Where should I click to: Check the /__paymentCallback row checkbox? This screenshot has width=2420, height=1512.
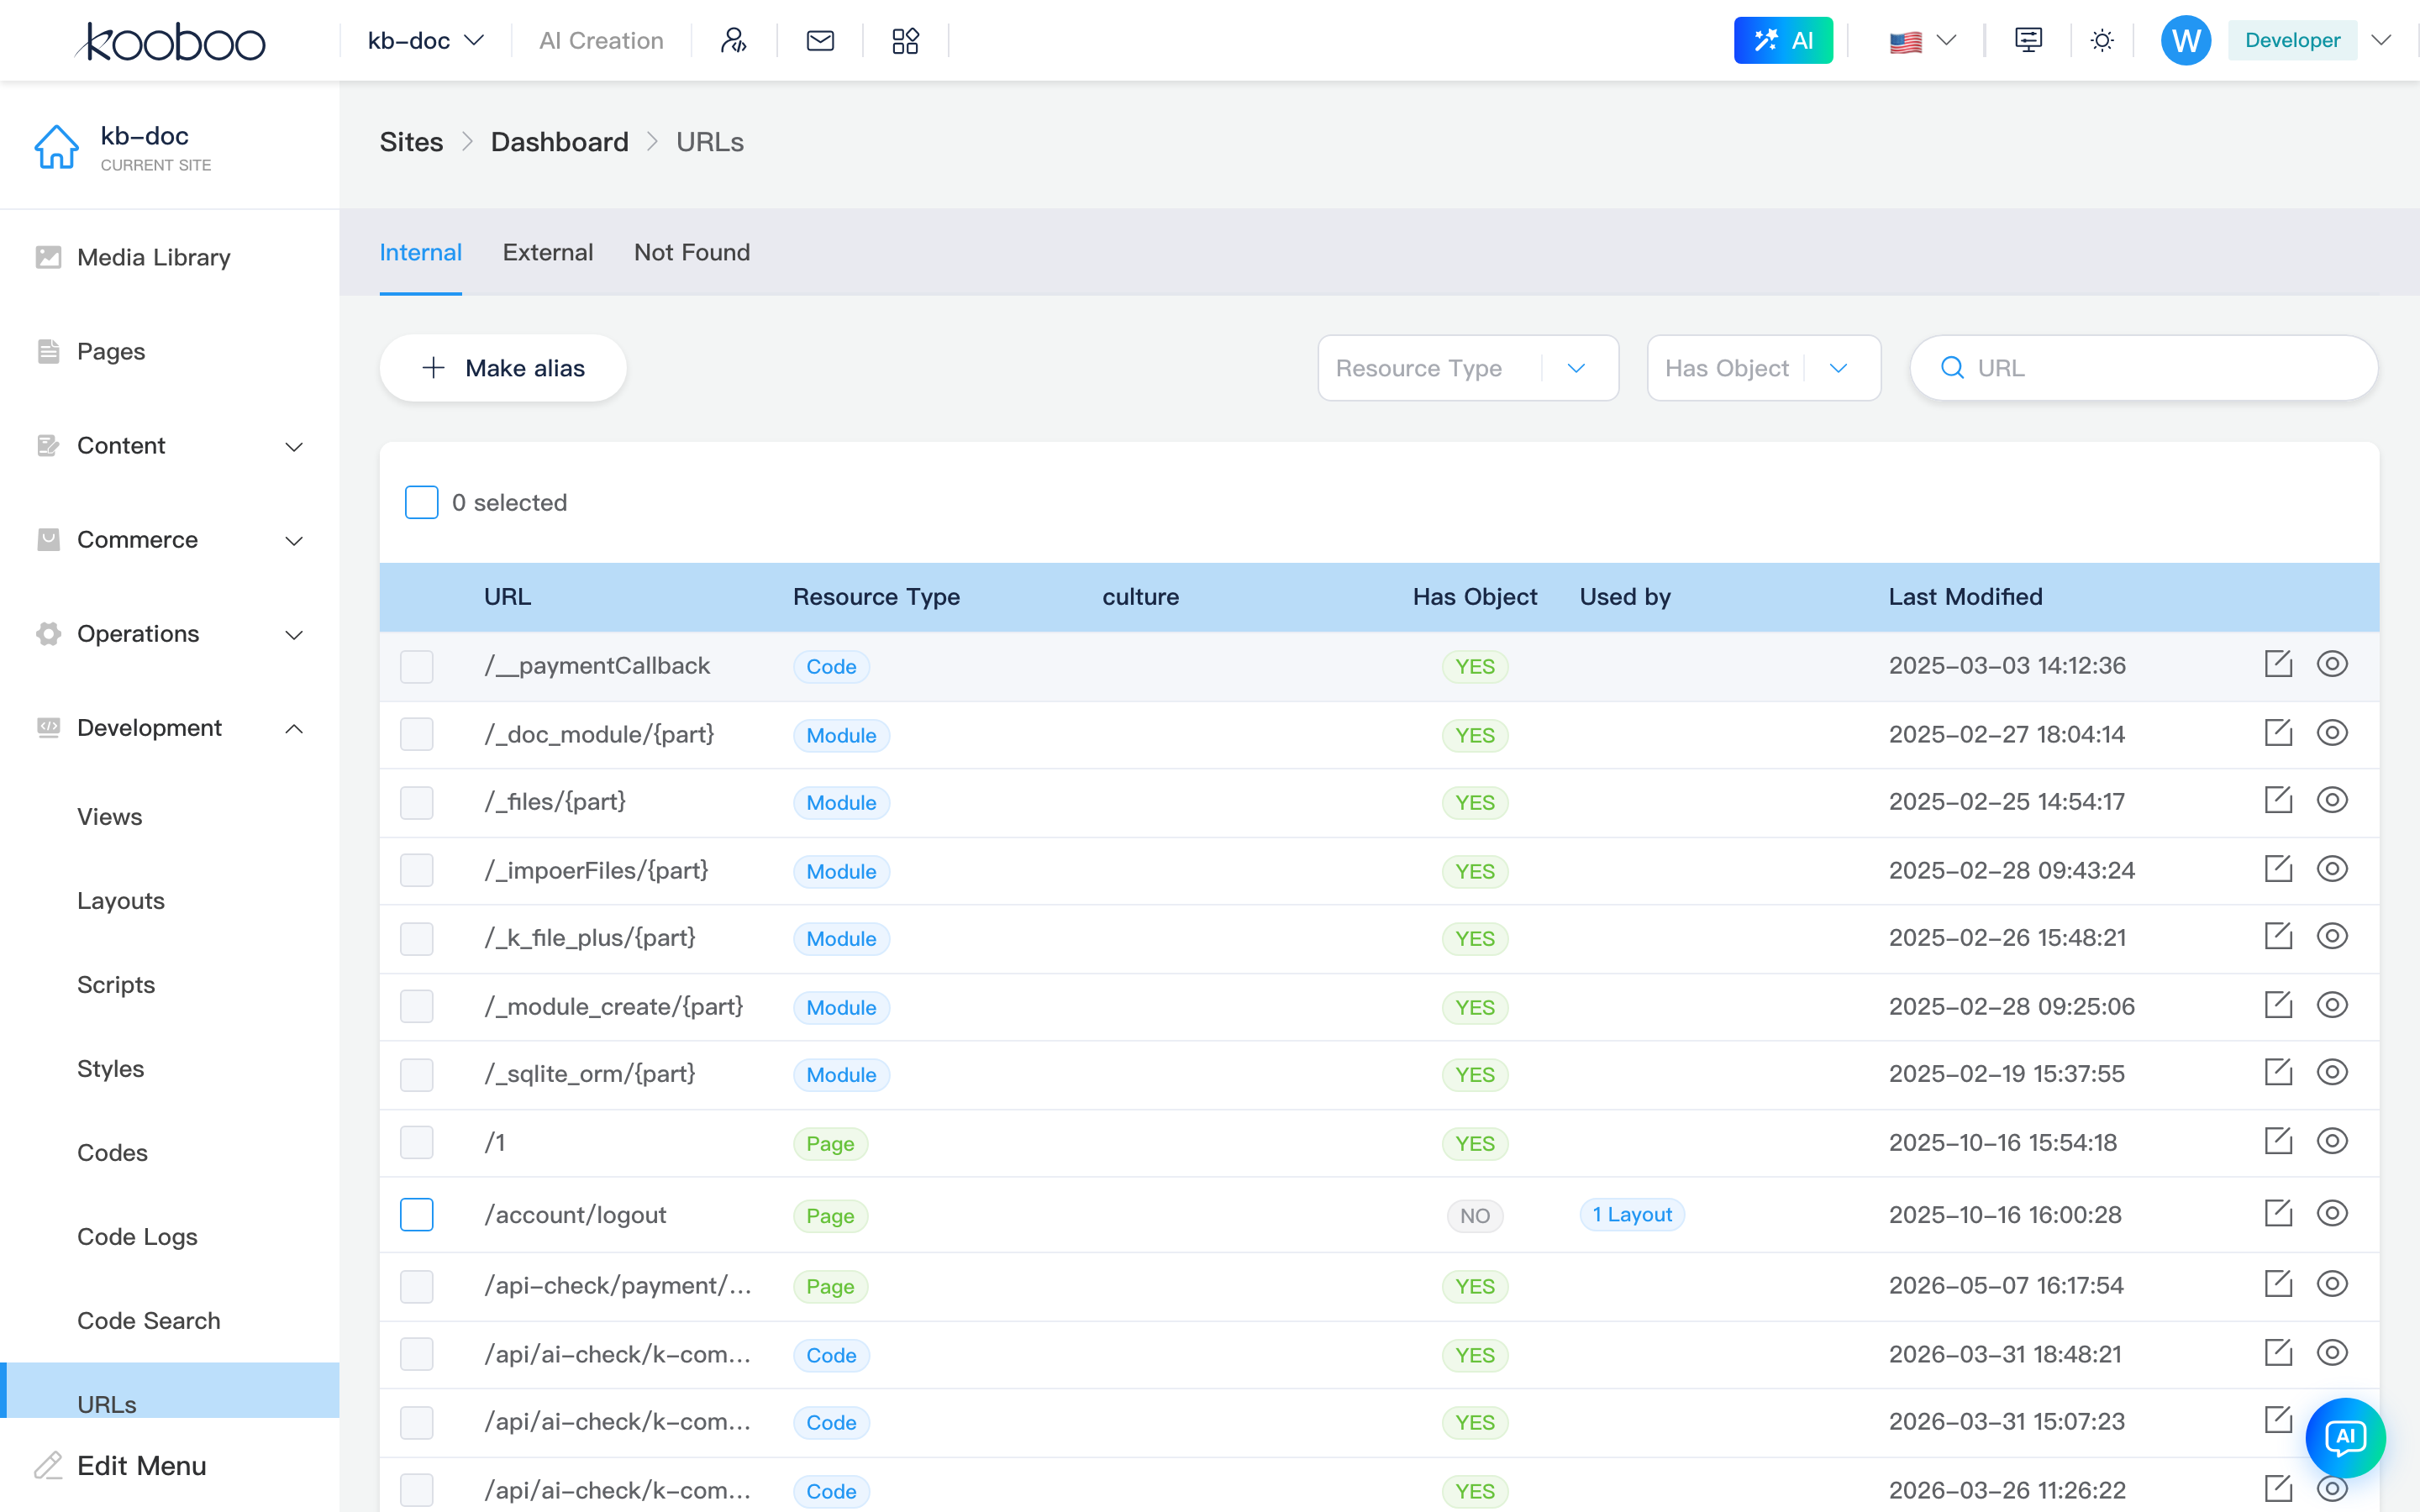tap(416, 666)
